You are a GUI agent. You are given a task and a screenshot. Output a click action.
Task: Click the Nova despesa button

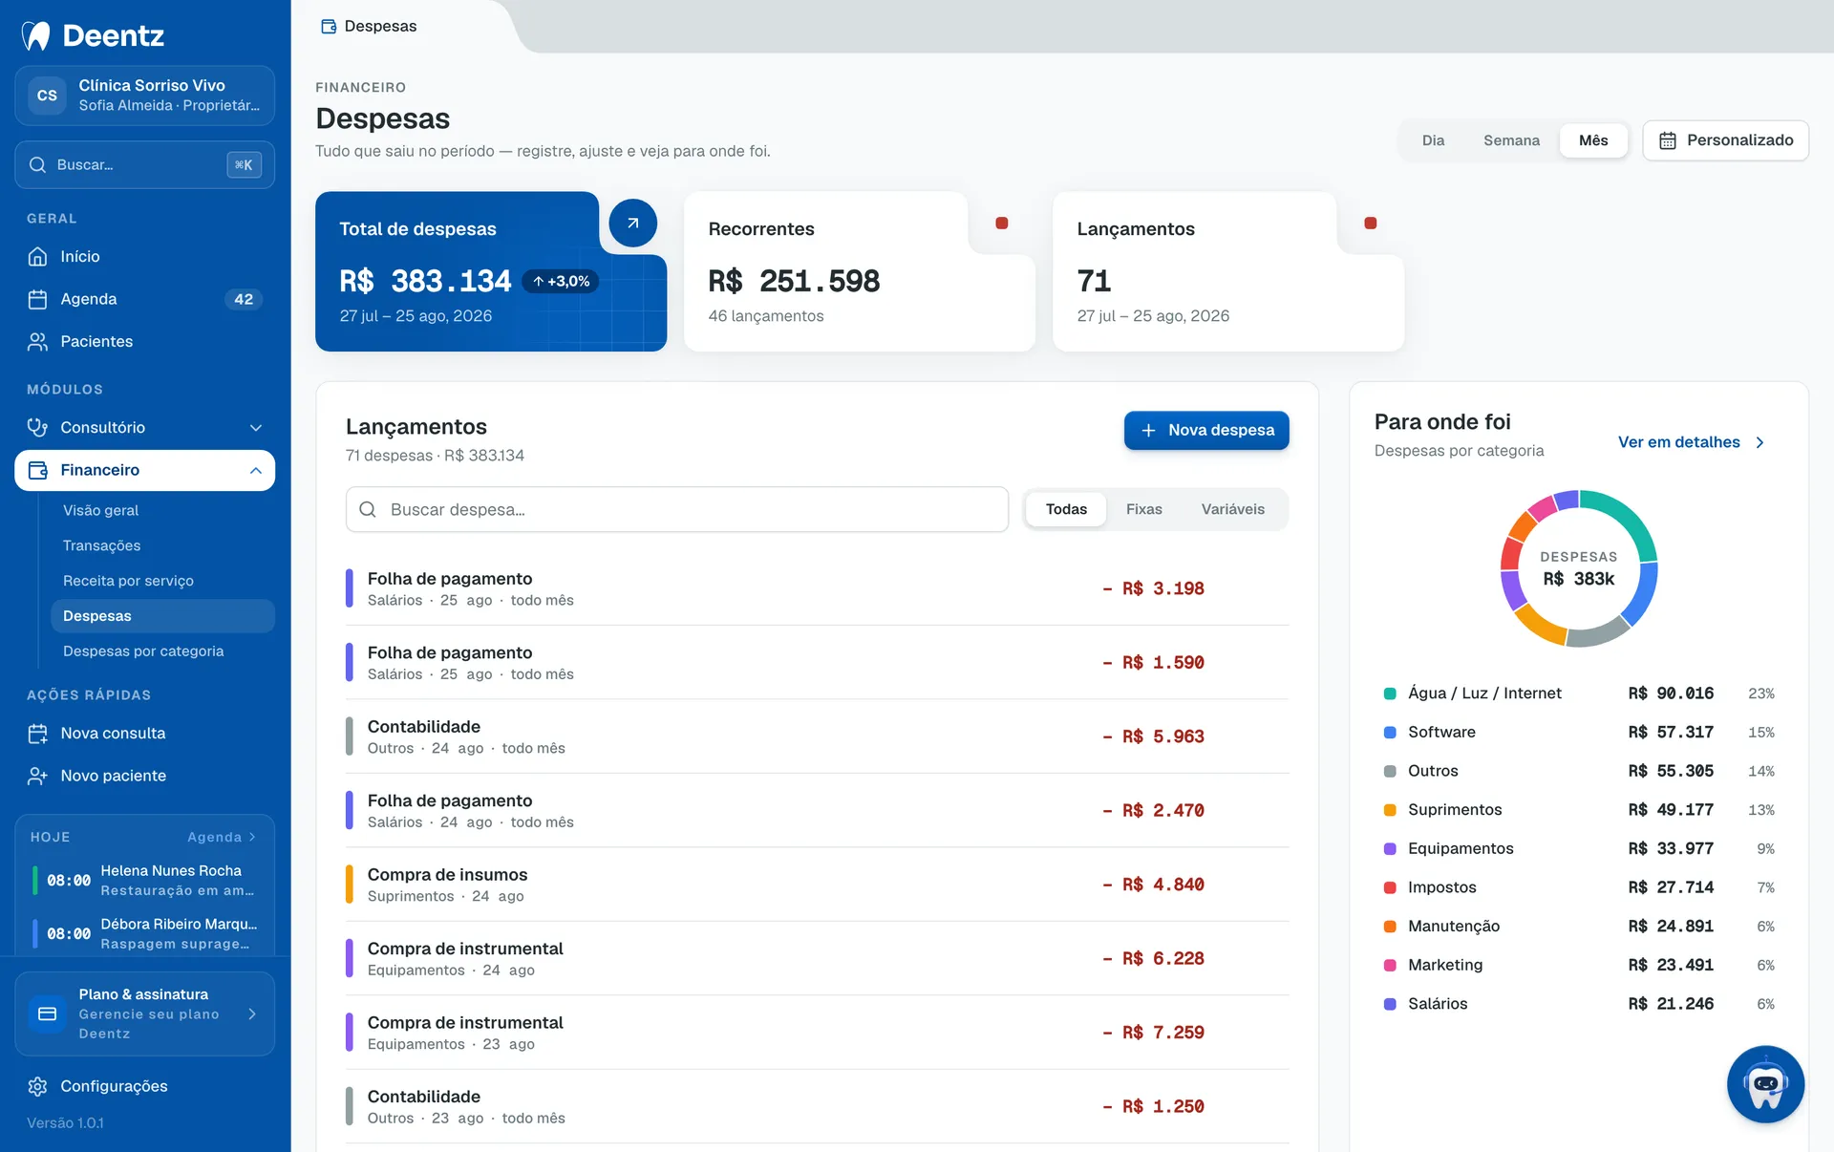point(1206,430)
